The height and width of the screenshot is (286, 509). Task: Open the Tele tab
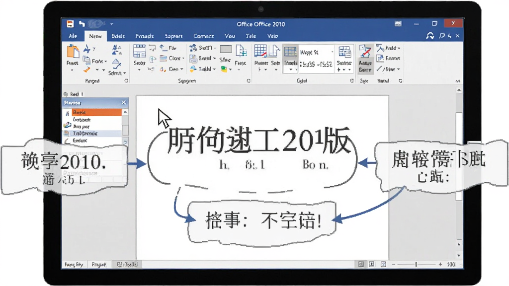pos(251,36)
